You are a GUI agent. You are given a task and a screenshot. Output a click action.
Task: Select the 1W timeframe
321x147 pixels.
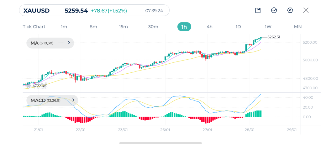tap(268, 27)
